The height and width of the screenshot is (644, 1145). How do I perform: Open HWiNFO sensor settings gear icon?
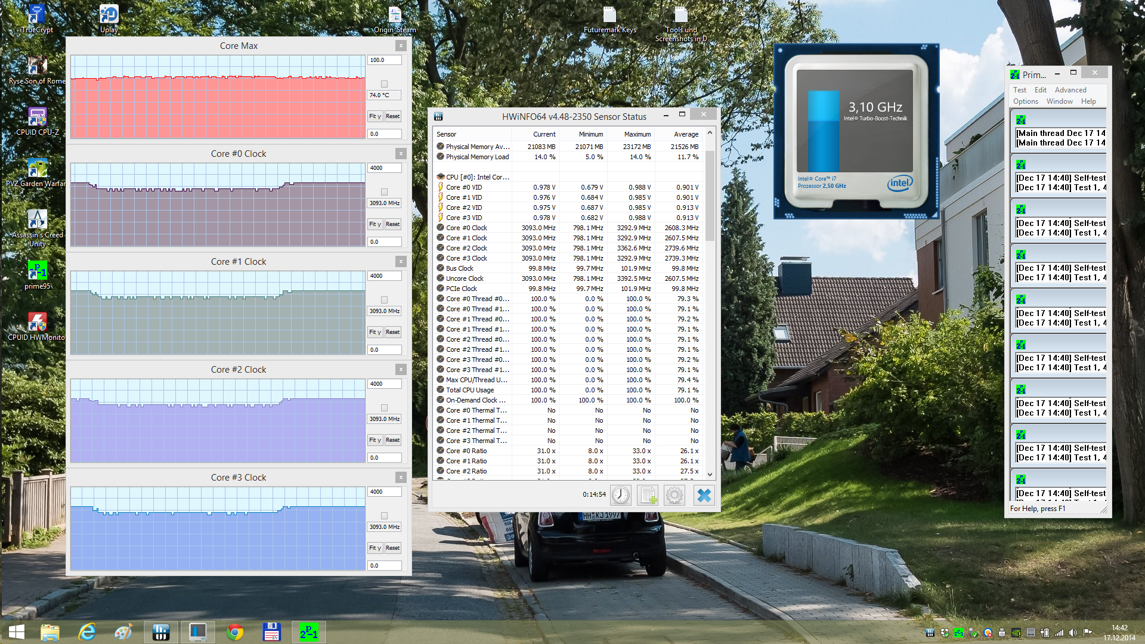click(x=674, y=495)
